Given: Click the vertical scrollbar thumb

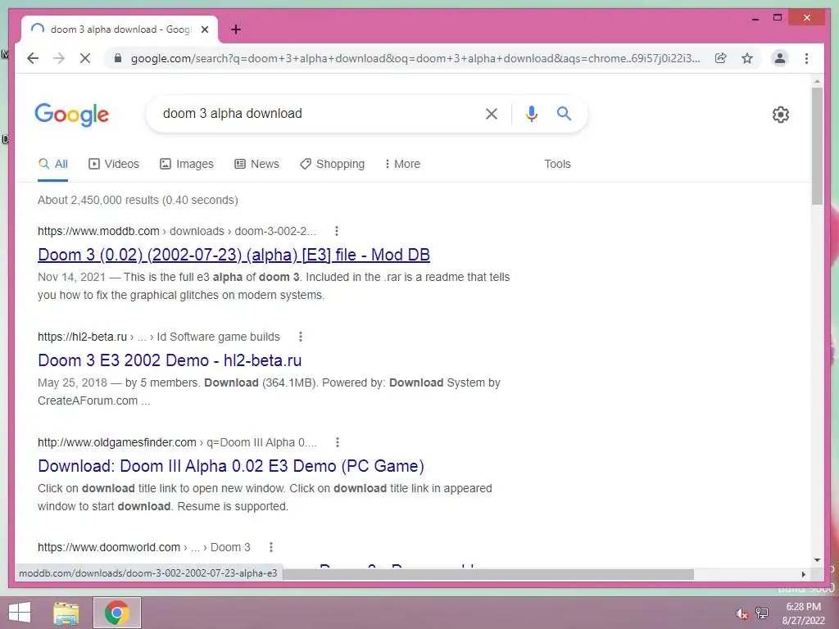Looking at the screenshot, I should (817, 146).
